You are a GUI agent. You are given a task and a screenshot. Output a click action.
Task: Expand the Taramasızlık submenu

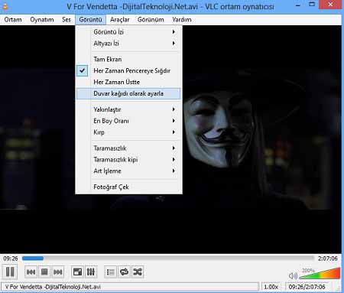tap(128, 148)
